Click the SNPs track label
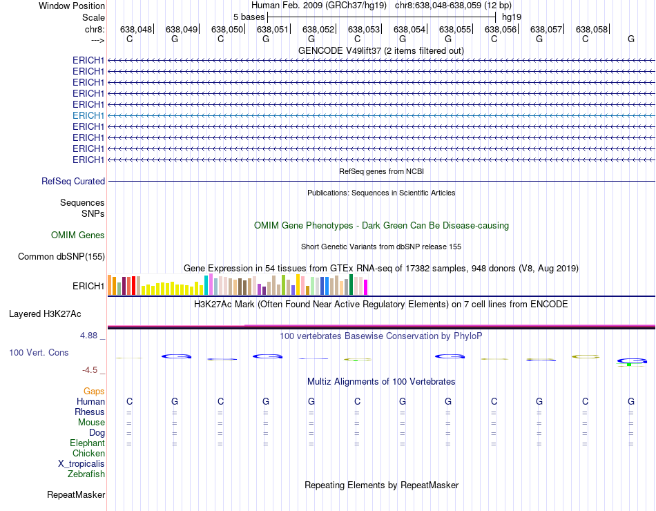 point(93,213)
